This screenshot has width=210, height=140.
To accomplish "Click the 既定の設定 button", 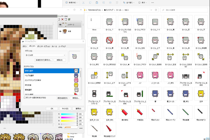I will click(x=63, y=98).
